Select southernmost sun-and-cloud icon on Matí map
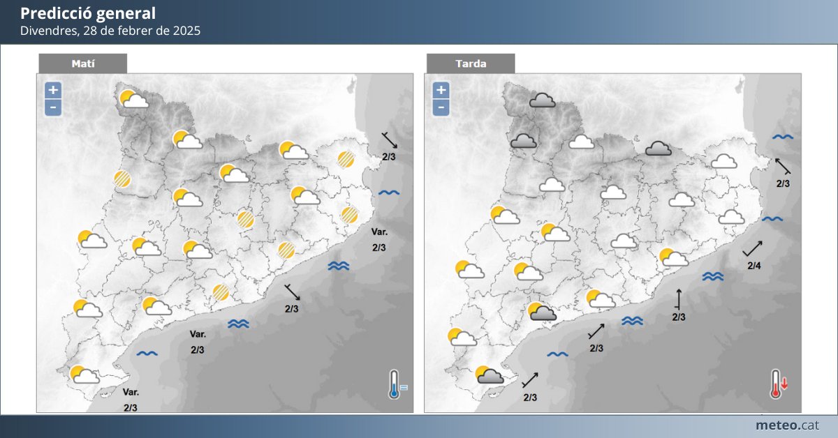Screen dimensions: 838x438 tap(84, 375)
